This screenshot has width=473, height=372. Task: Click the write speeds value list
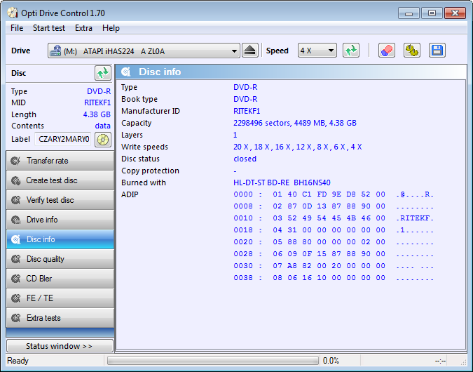coord(297,147)
